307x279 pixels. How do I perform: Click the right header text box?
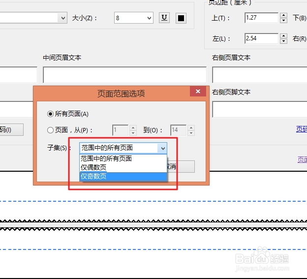(x=259, y=75)
